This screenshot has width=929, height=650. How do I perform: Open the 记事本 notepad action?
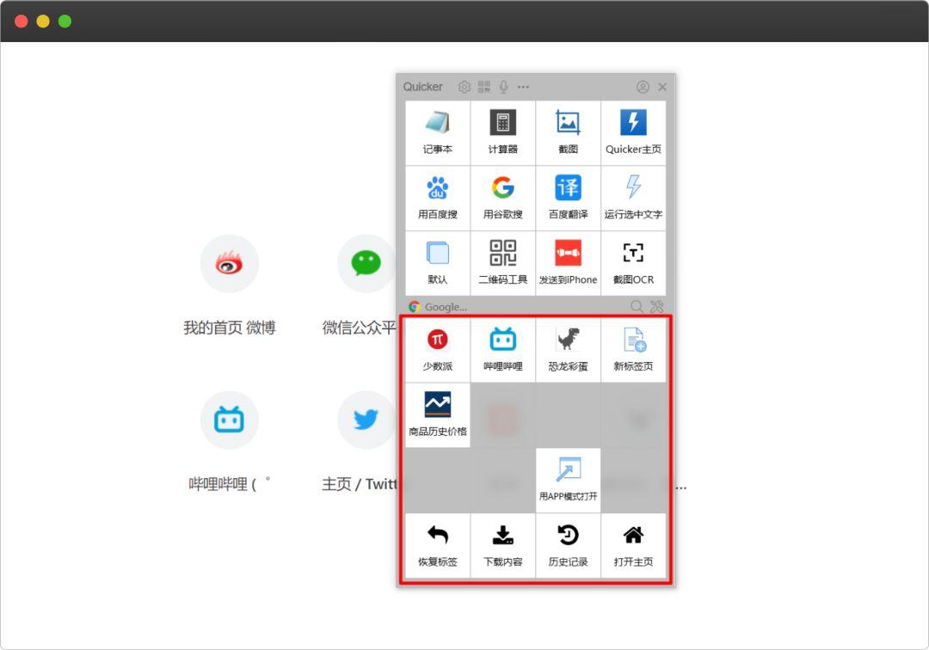tap(438, 133)
